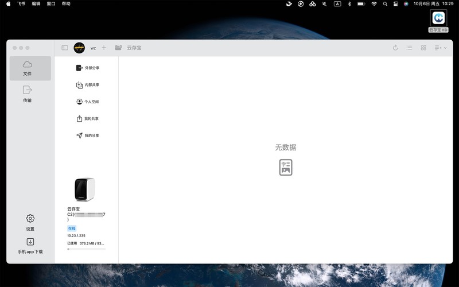The height and width of the screenshot is (287, 459).
Task: Open the 帮助 menu in menu bar
Action: click(x=66, y=3)
